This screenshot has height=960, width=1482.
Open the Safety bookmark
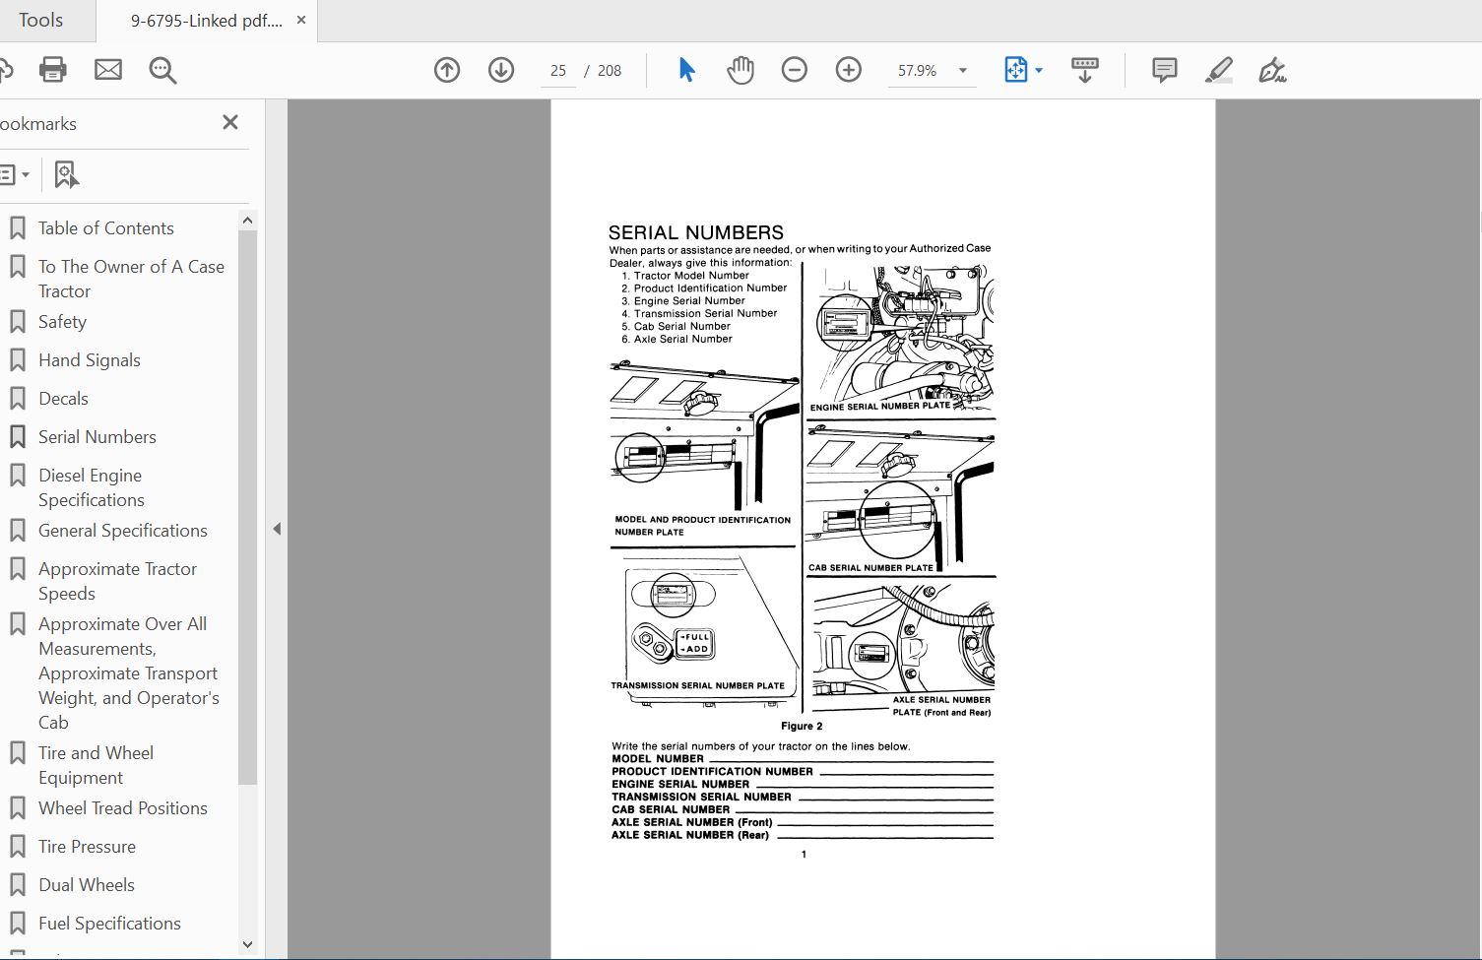click(x=62, y=321)
